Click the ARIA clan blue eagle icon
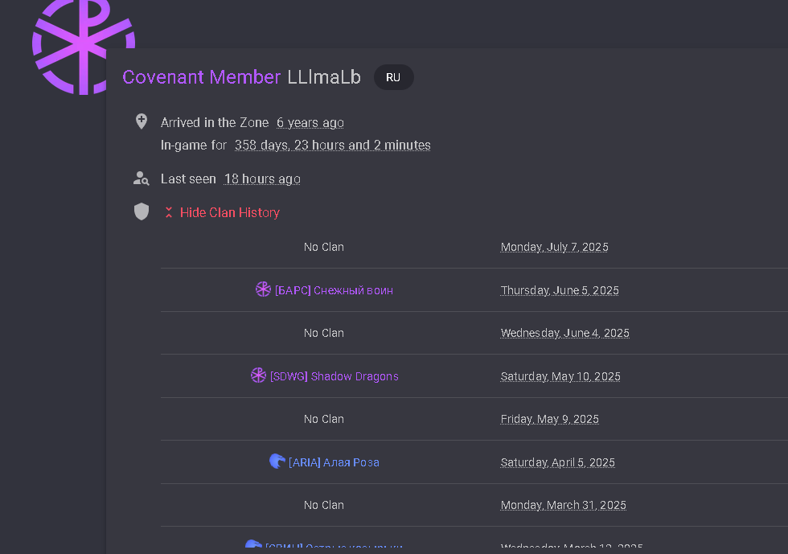The height and width of the screenshot is (554, 788). point(277,461)
